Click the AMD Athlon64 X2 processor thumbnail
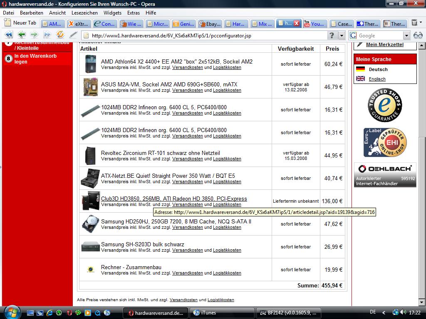This screenshot has width=426, height=319. pos(90,64)
